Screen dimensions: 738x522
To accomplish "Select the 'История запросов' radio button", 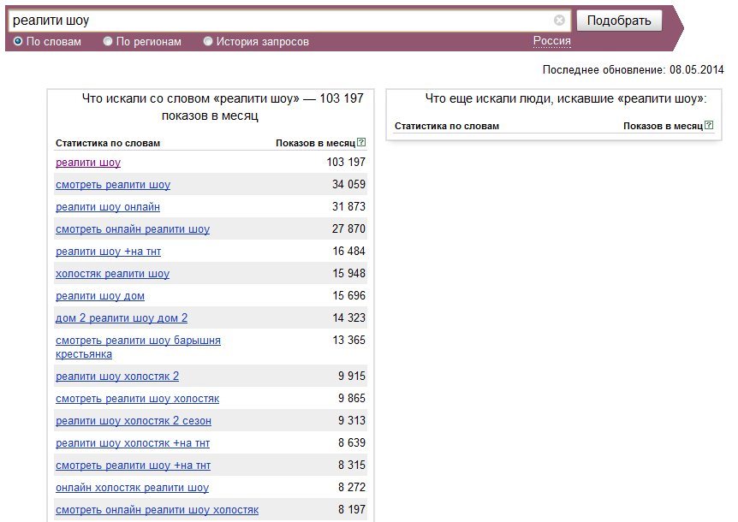I will click(x=208, y=41).
